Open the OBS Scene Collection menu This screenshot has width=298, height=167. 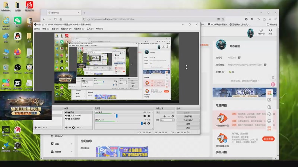79,29
